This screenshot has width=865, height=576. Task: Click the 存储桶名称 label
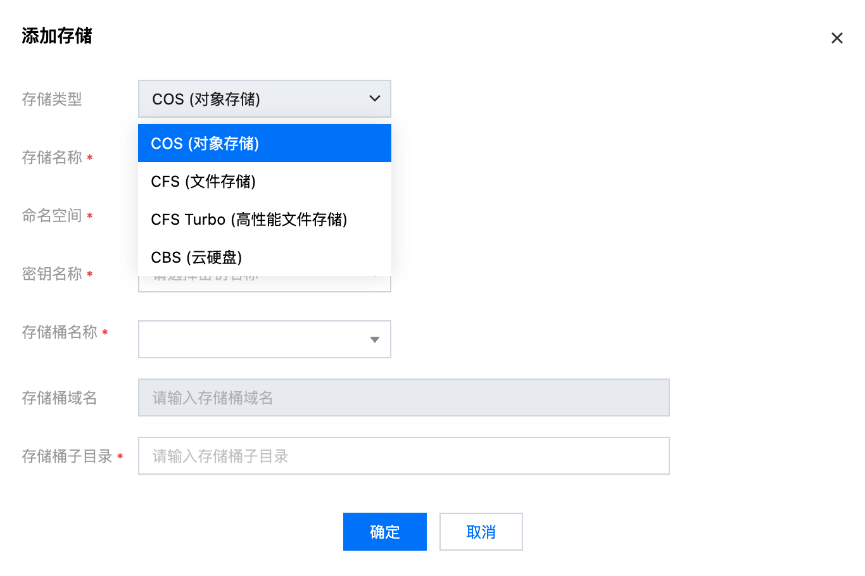pyautogui.click(x=60, y=332)
